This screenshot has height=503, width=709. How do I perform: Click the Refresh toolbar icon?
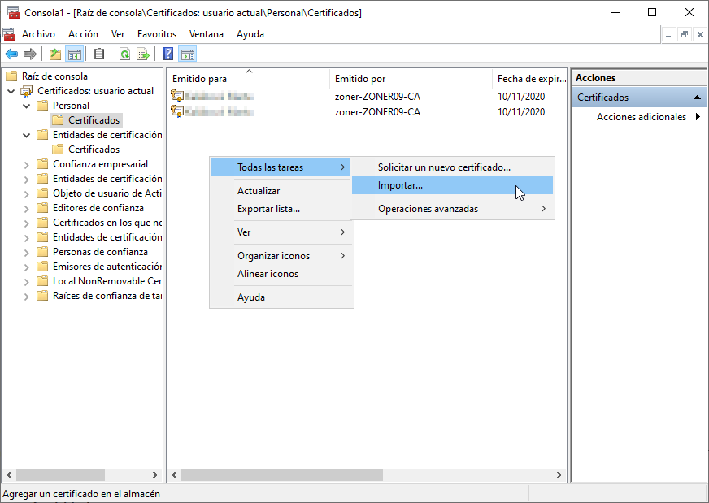coord(124,54)
